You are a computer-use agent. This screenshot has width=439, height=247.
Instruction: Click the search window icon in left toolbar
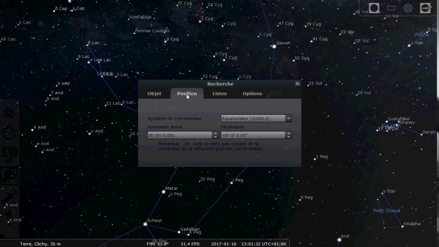click(x=9, y=176)
